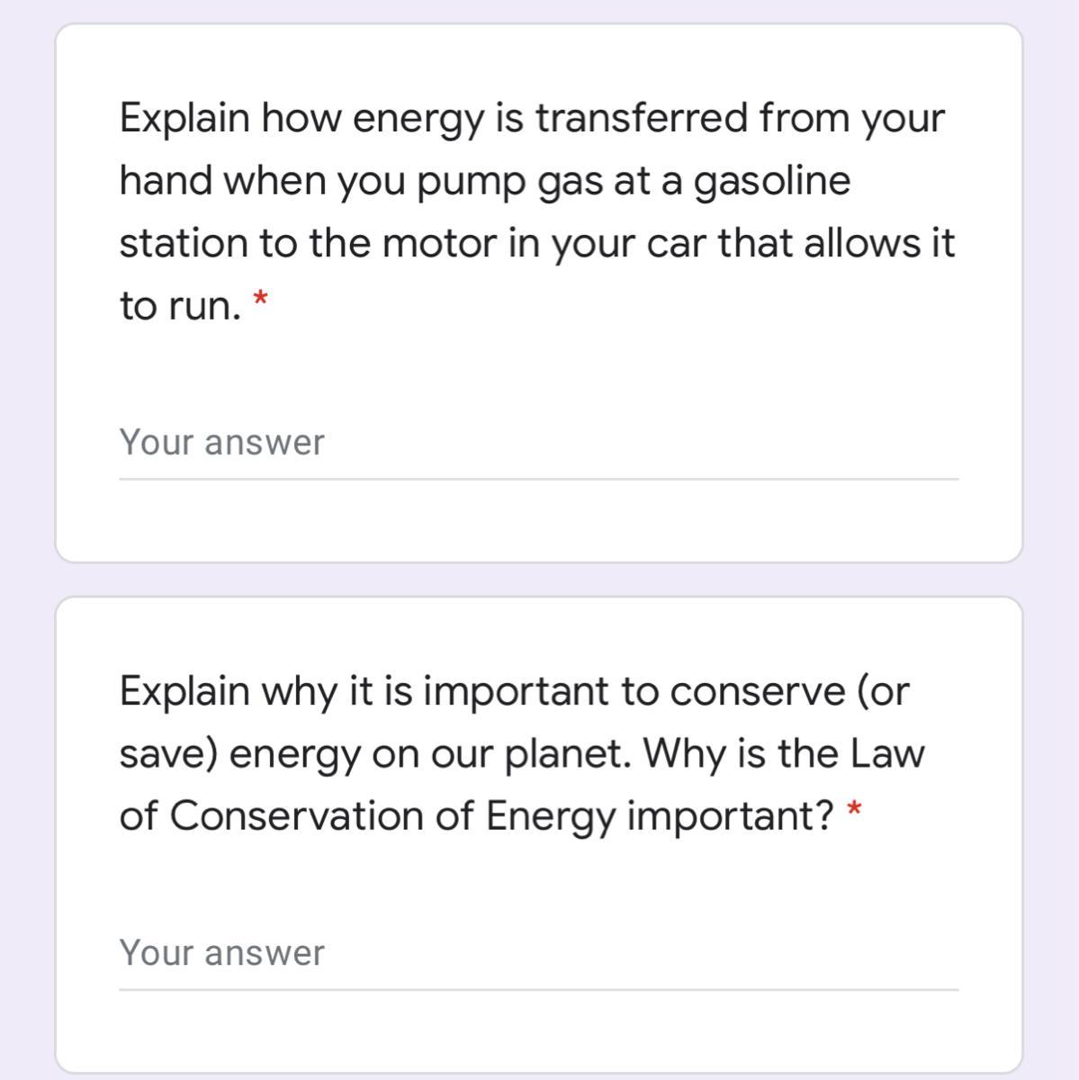Click the word 'transferred' in first question

click(x=641, y=118)
